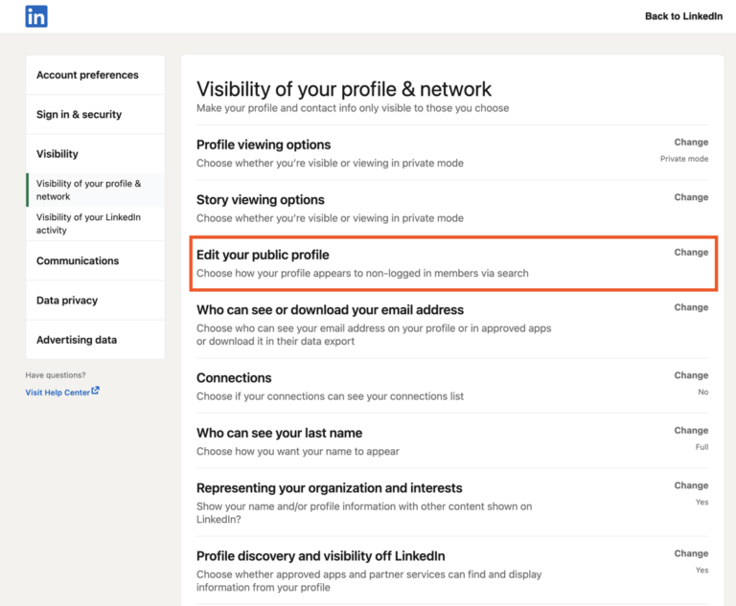Viewport: 736px width, 606px height.
Task: Click Change for Edit your public profile
Action: pyautogui.click(x=691, y=253)
